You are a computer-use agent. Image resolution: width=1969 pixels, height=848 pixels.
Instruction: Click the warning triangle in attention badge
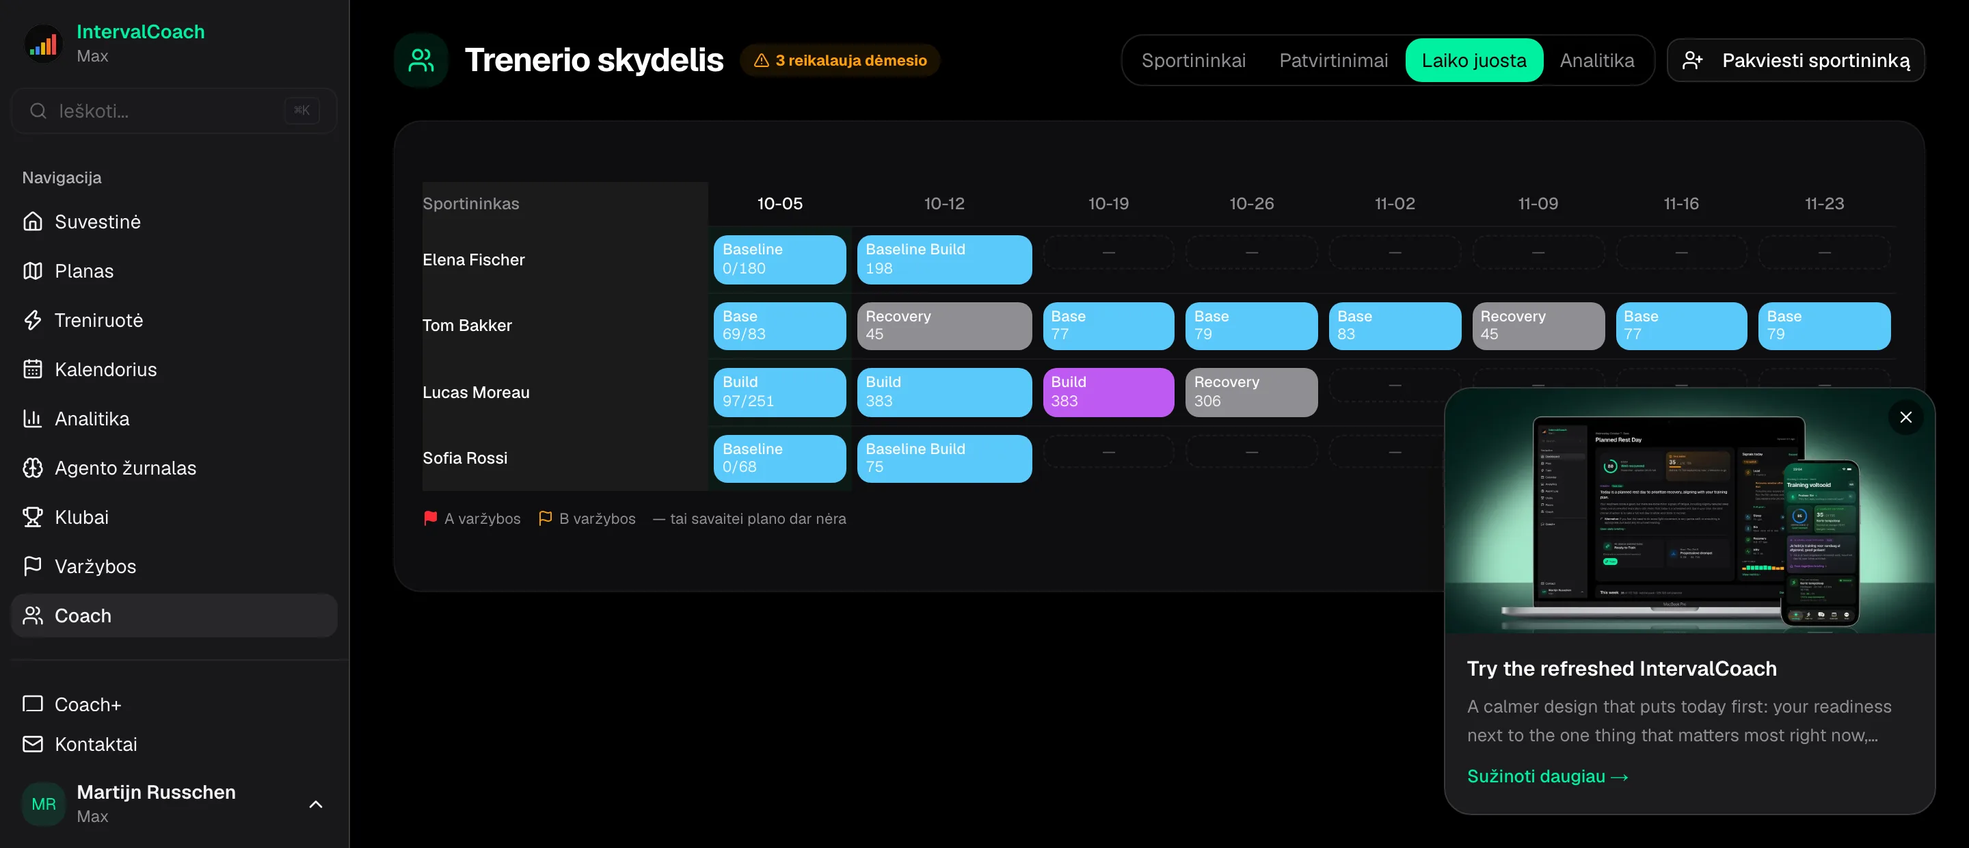pos(762,60)
